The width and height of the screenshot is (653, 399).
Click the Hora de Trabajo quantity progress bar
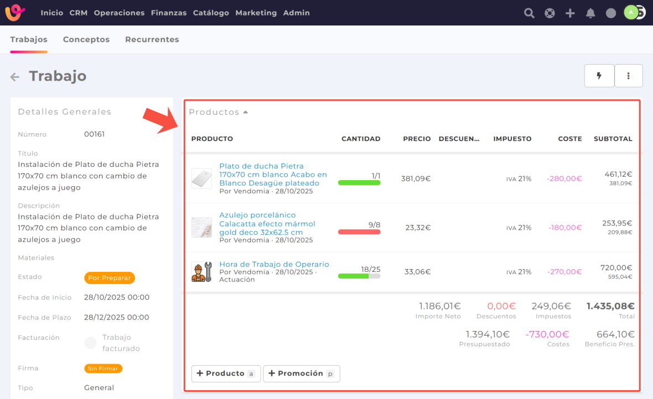(359, 276)
